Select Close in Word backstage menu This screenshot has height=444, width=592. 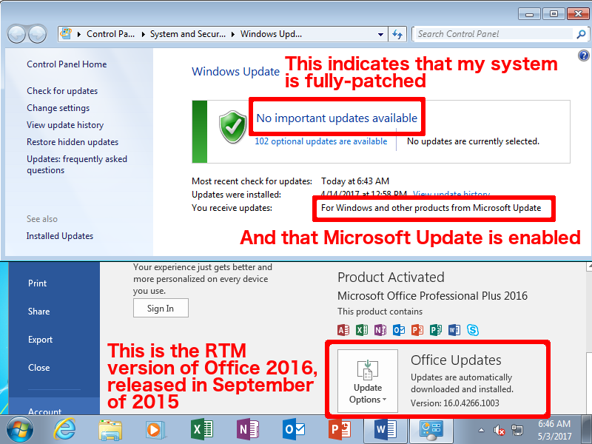[x=39, y=368]
